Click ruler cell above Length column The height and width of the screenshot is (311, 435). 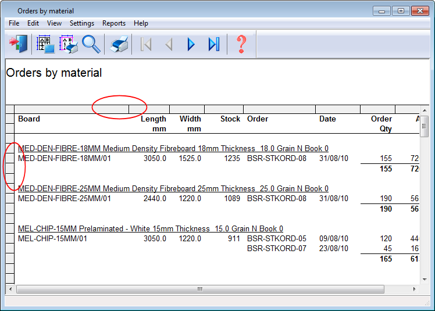pyautogui.click(x=149, y=109)
